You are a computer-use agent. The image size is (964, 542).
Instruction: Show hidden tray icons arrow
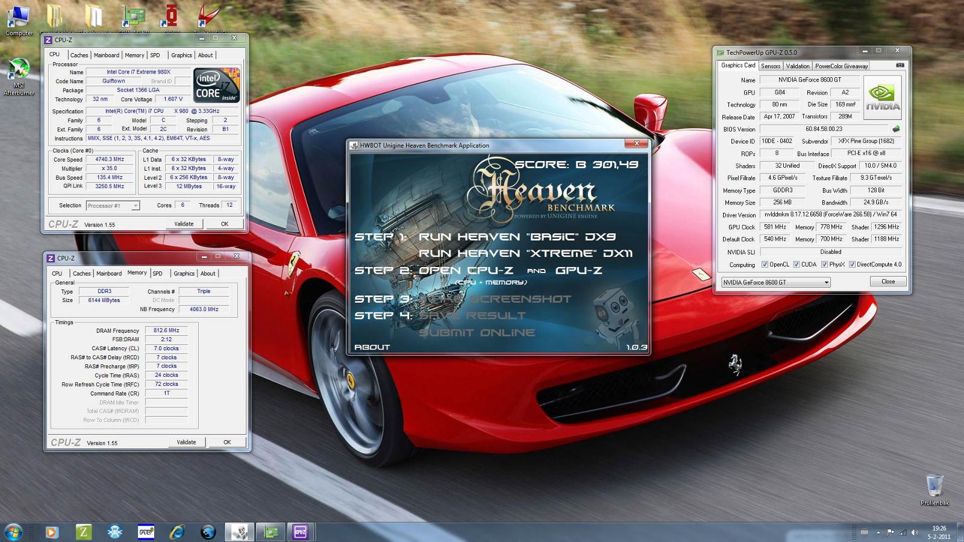pyautogui.click(x=878, y=532)
